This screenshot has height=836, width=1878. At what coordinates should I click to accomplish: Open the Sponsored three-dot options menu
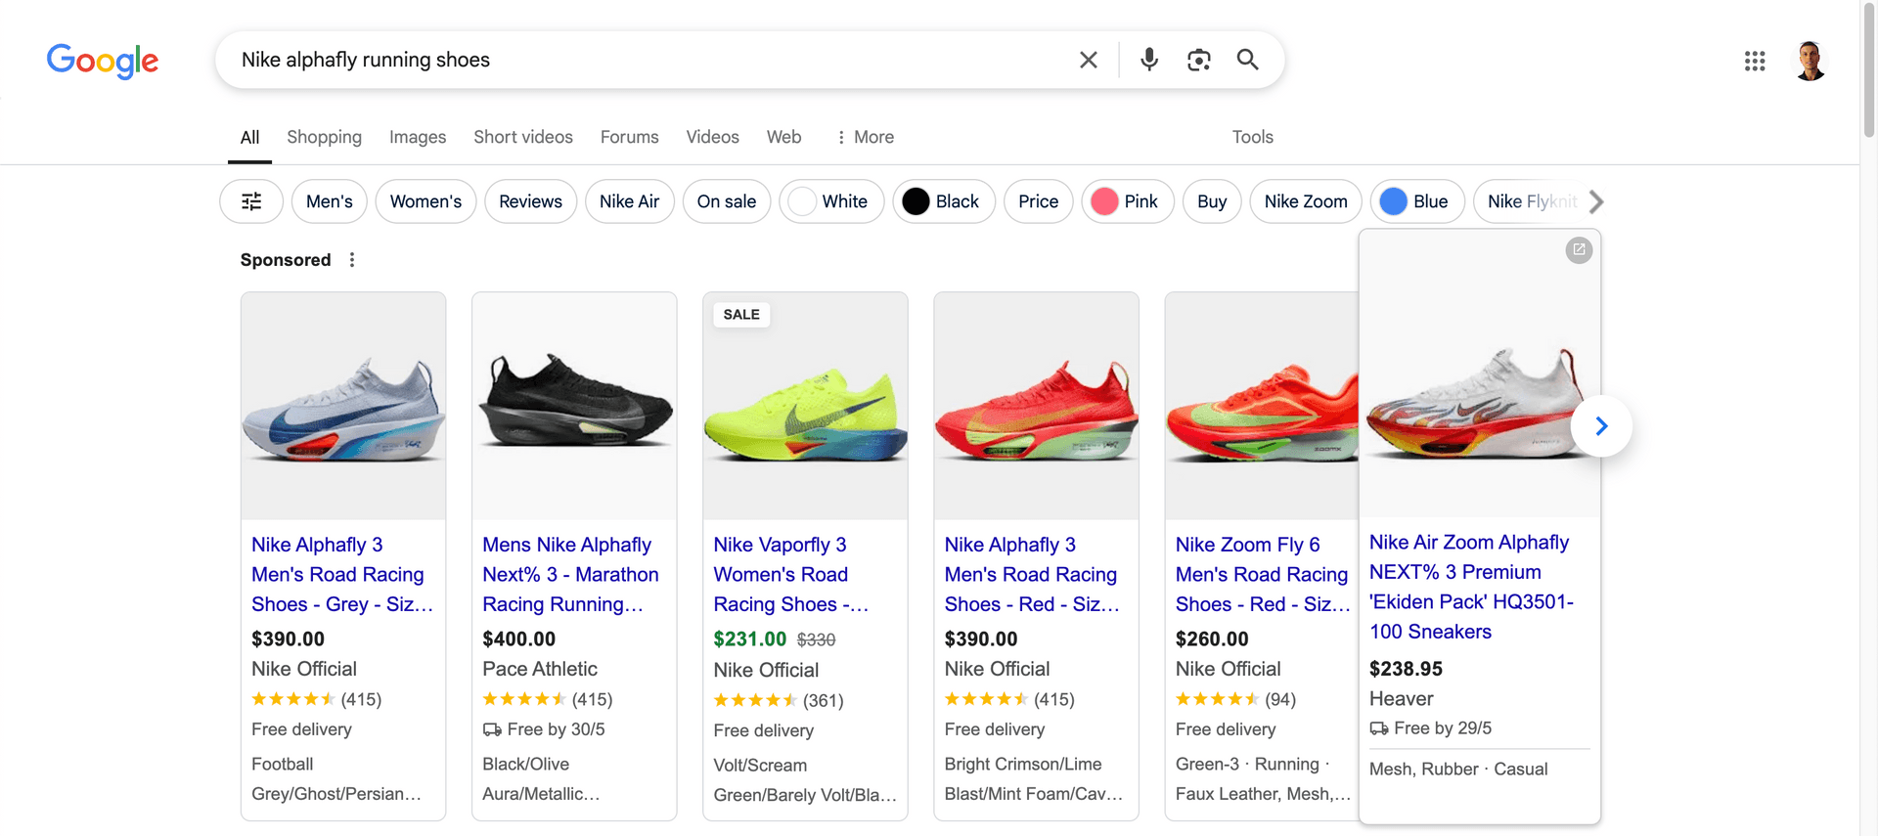pyautogui.click(x=352, y=260)
